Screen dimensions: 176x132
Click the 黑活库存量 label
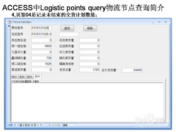tap(19, 70)
